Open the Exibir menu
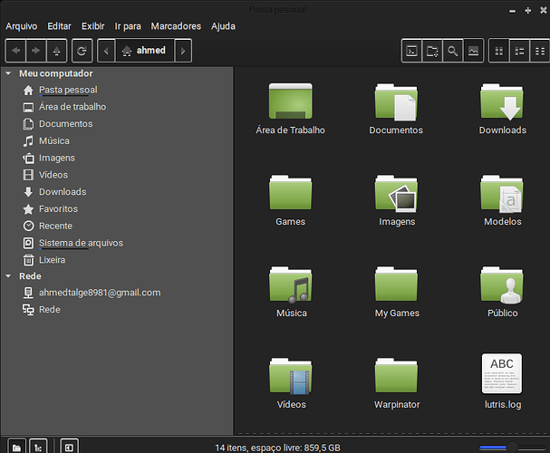This screenshot has width=550, height=453. click(93, 26)
